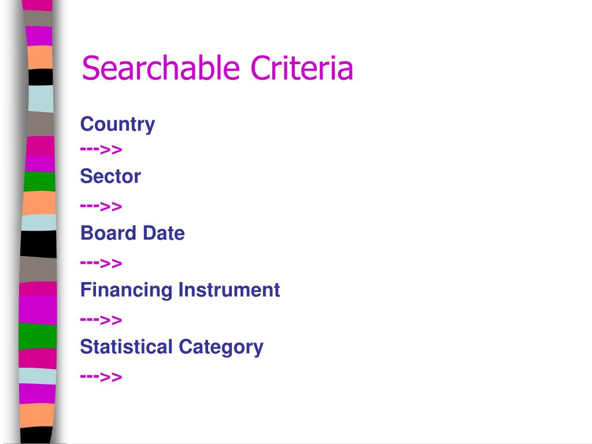Click the arrow below Country

click(x=101, y=150)
